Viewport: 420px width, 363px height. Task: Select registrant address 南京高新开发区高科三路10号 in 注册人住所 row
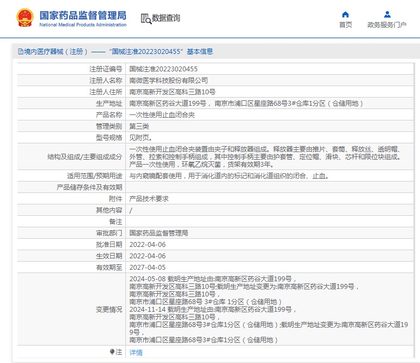pyautogui.click(x=172, y=92)
